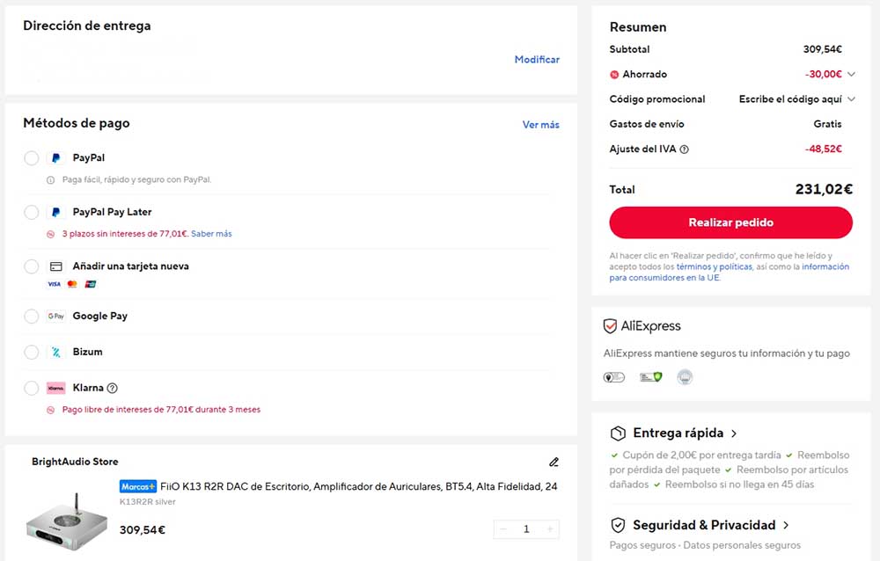Click the 'K13R2R silver' variant text
The width and height of the screenshot is (880, 561).
[148, 502]
